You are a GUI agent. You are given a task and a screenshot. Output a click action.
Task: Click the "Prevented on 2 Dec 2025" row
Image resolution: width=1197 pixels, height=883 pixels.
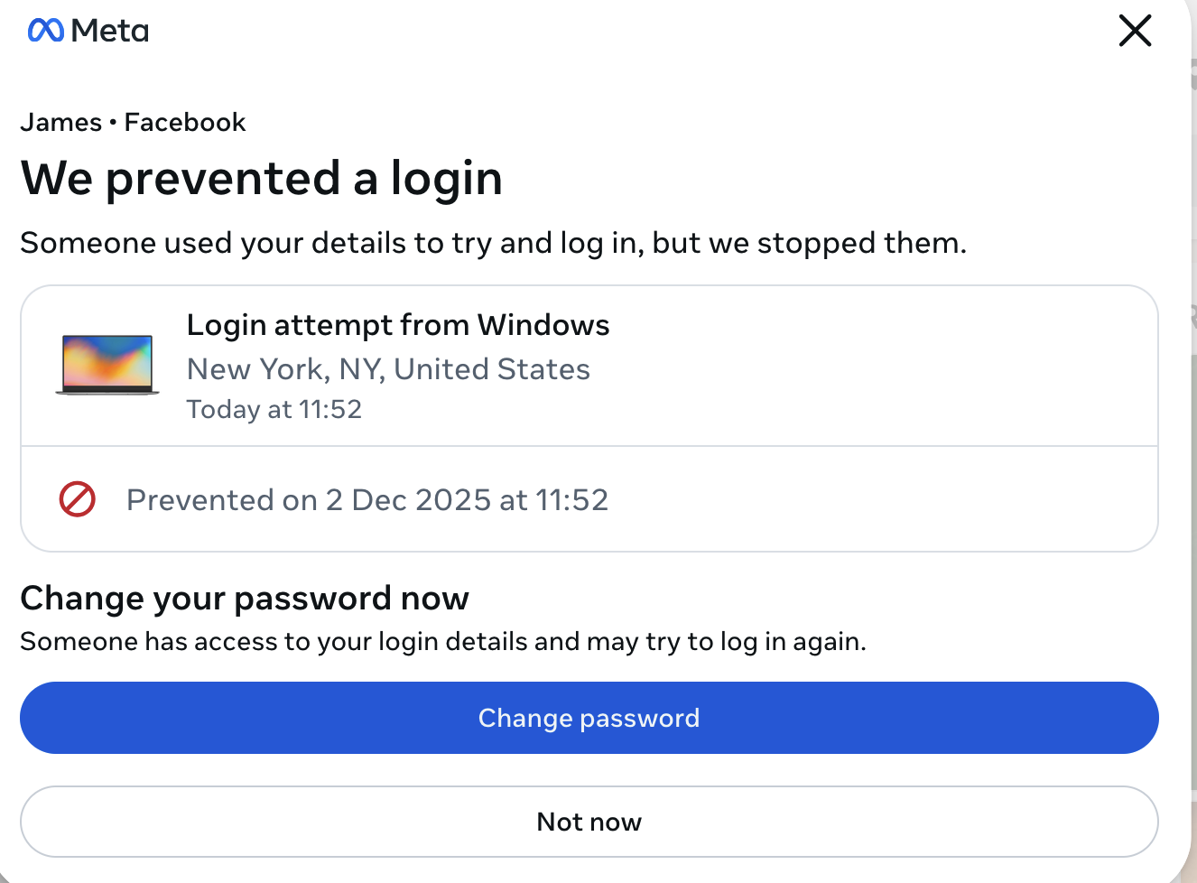[x=367, y=500]
